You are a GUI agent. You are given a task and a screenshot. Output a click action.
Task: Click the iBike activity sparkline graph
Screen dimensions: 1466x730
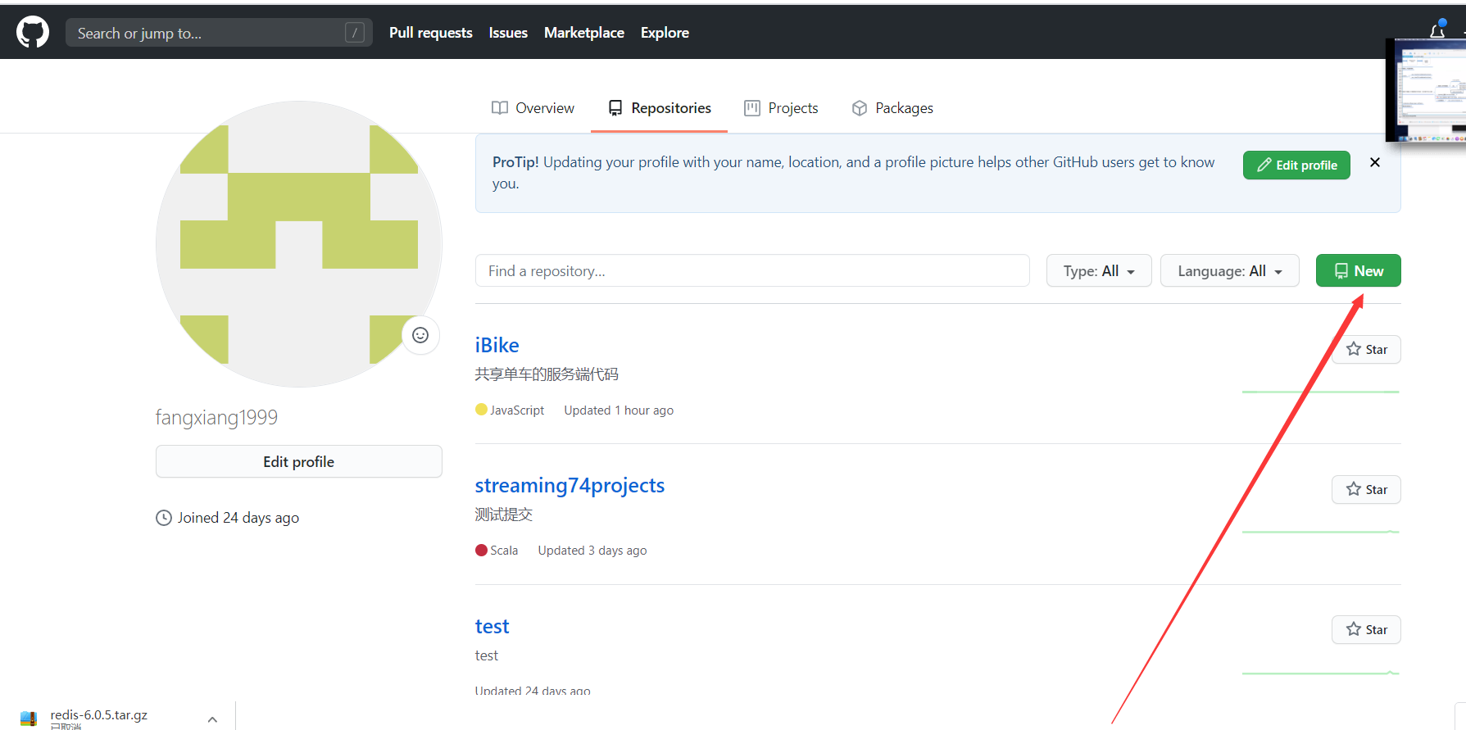[x=1321, y=392]
